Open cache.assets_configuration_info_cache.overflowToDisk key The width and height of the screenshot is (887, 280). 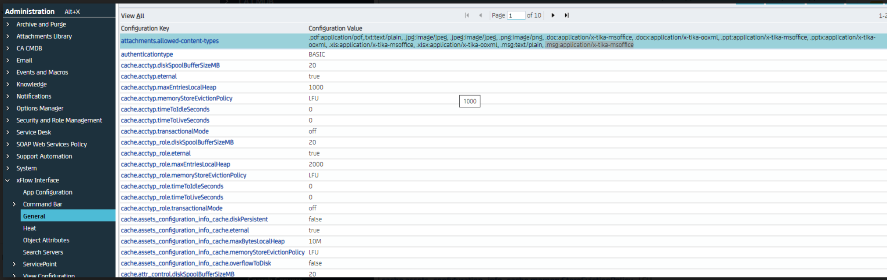click(196, 263)
